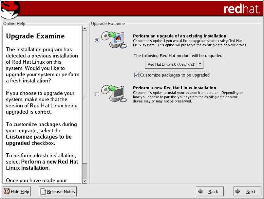Image resolution: width=264 pixels, height=199 pixels.
Task: Open the Red Hat Linux 8.0 product dropdown
Action: (x=171, y=64)
